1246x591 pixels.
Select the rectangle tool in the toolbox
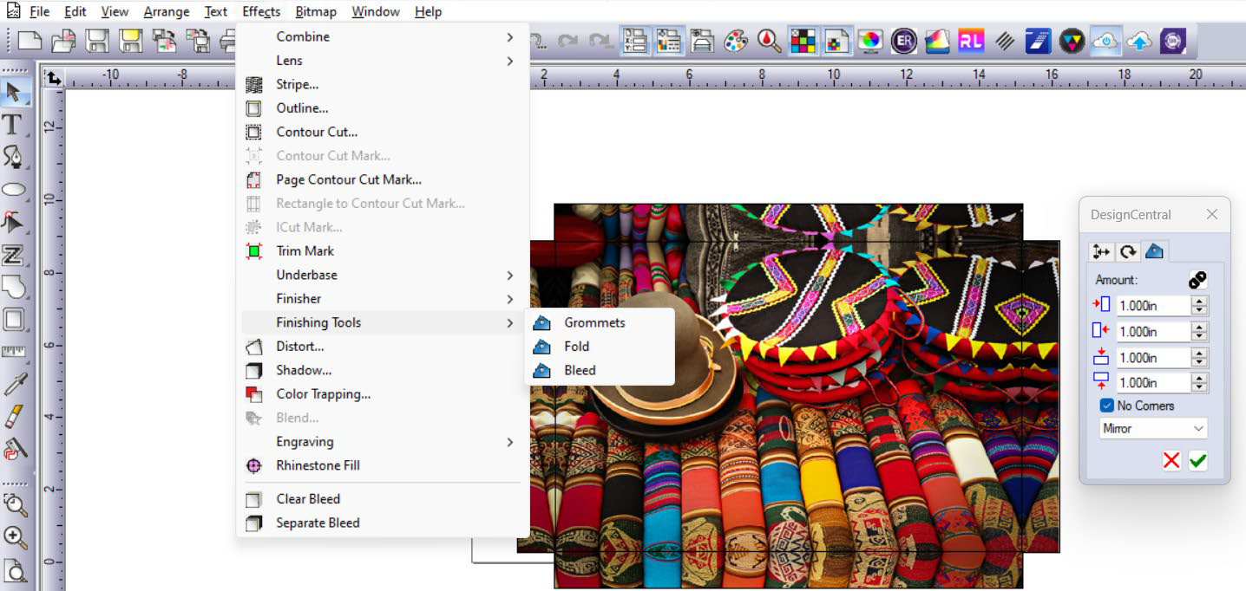(x=15, y=320)
